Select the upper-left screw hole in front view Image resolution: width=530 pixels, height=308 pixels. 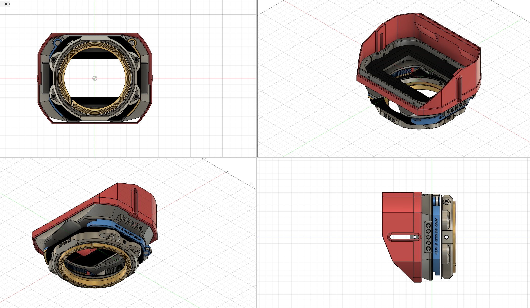[53, 60]
